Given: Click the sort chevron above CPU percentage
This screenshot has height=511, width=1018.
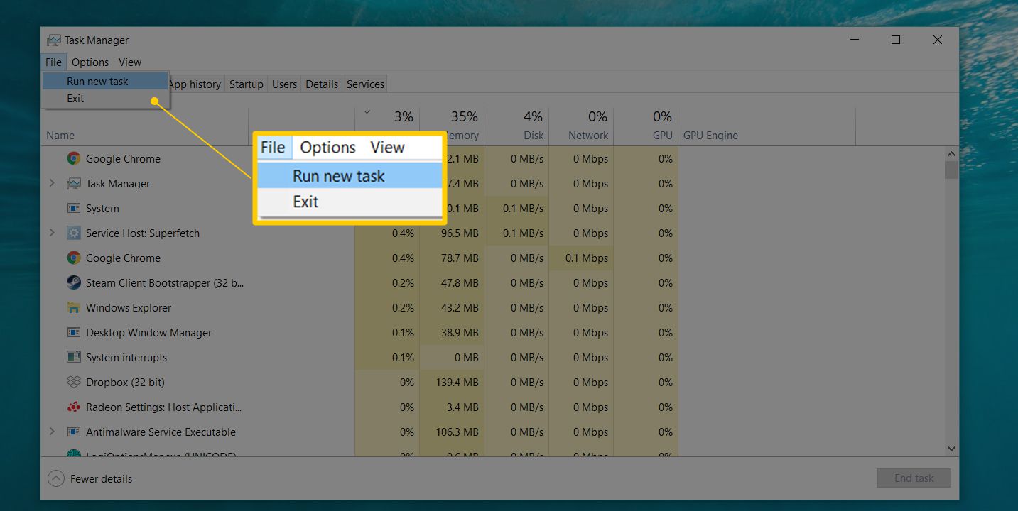Looking at the screenshot, I should 367,111.
